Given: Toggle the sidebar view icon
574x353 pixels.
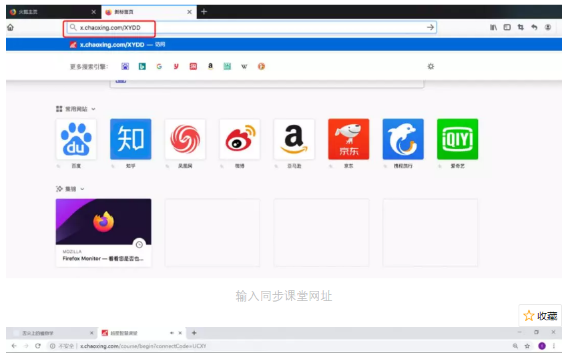Looking at the screenshot, I should pyautogui.click(x=507, y=27).
